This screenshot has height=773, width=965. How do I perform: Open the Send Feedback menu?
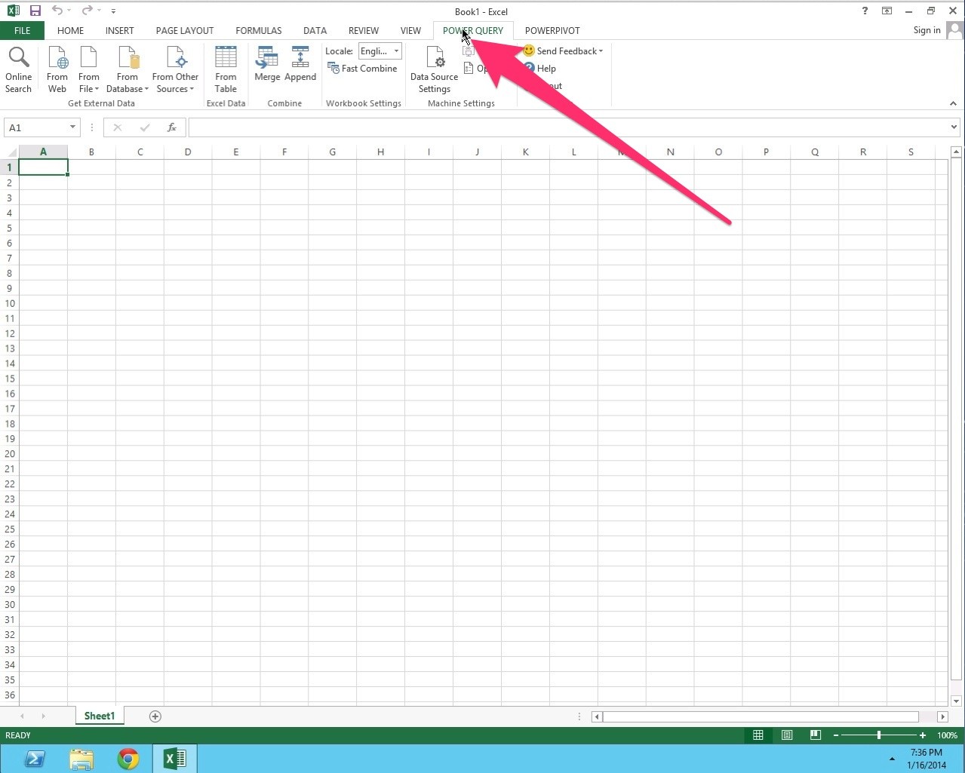click(x=563, y=51)
